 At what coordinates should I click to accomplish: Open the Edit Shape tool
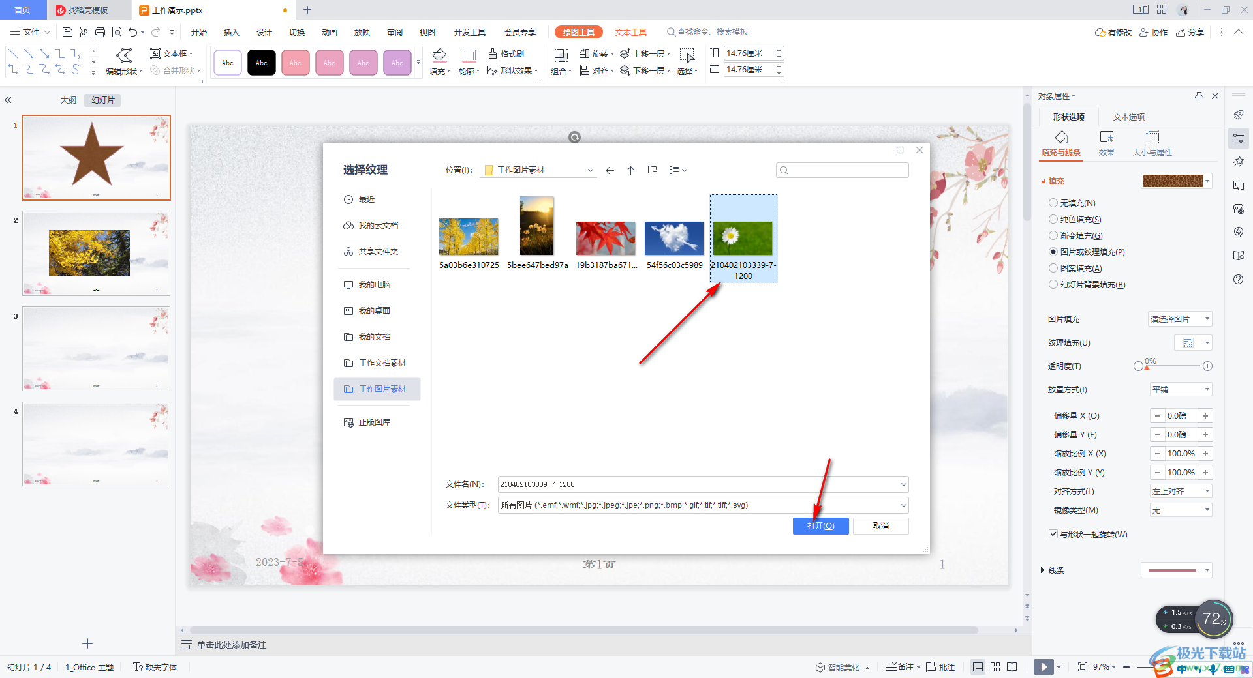coord(123,62)
